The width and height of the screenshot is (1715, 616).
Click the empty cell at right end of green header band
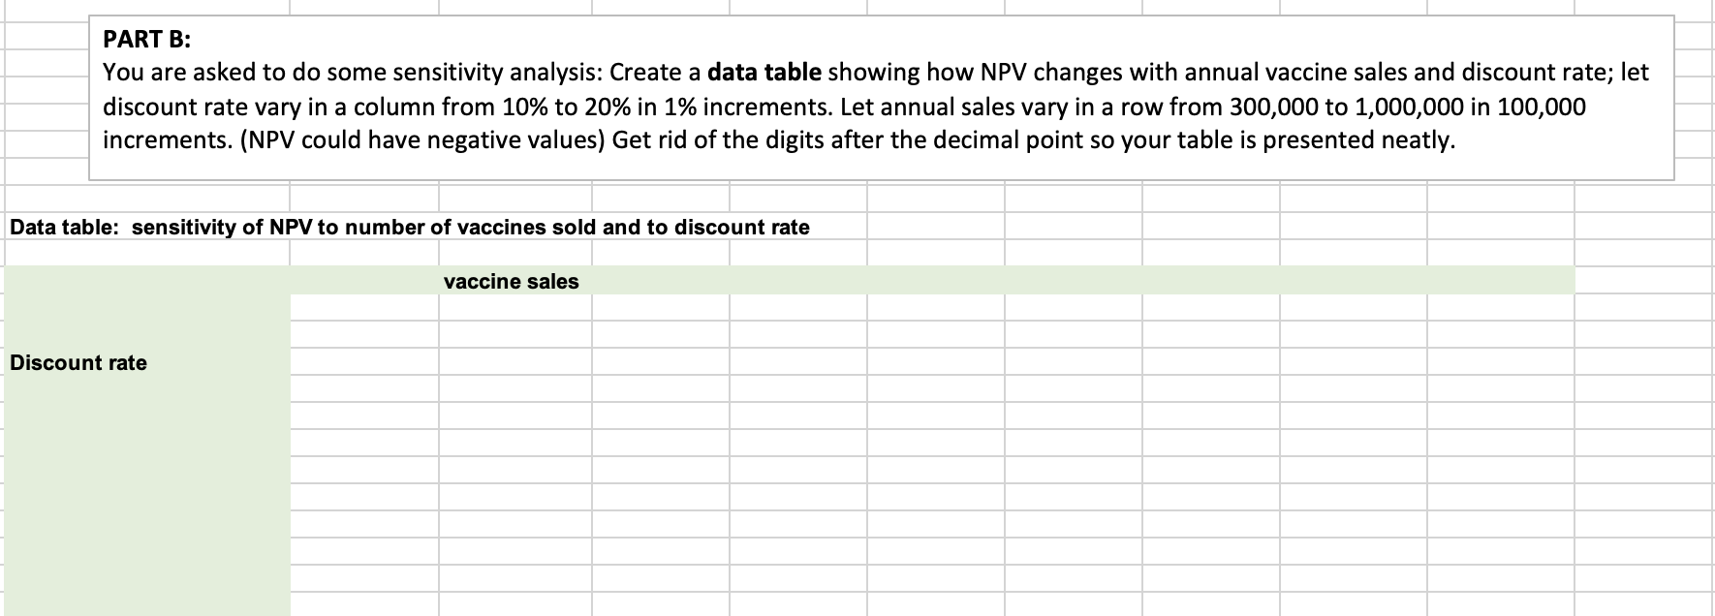[1500, 281]
